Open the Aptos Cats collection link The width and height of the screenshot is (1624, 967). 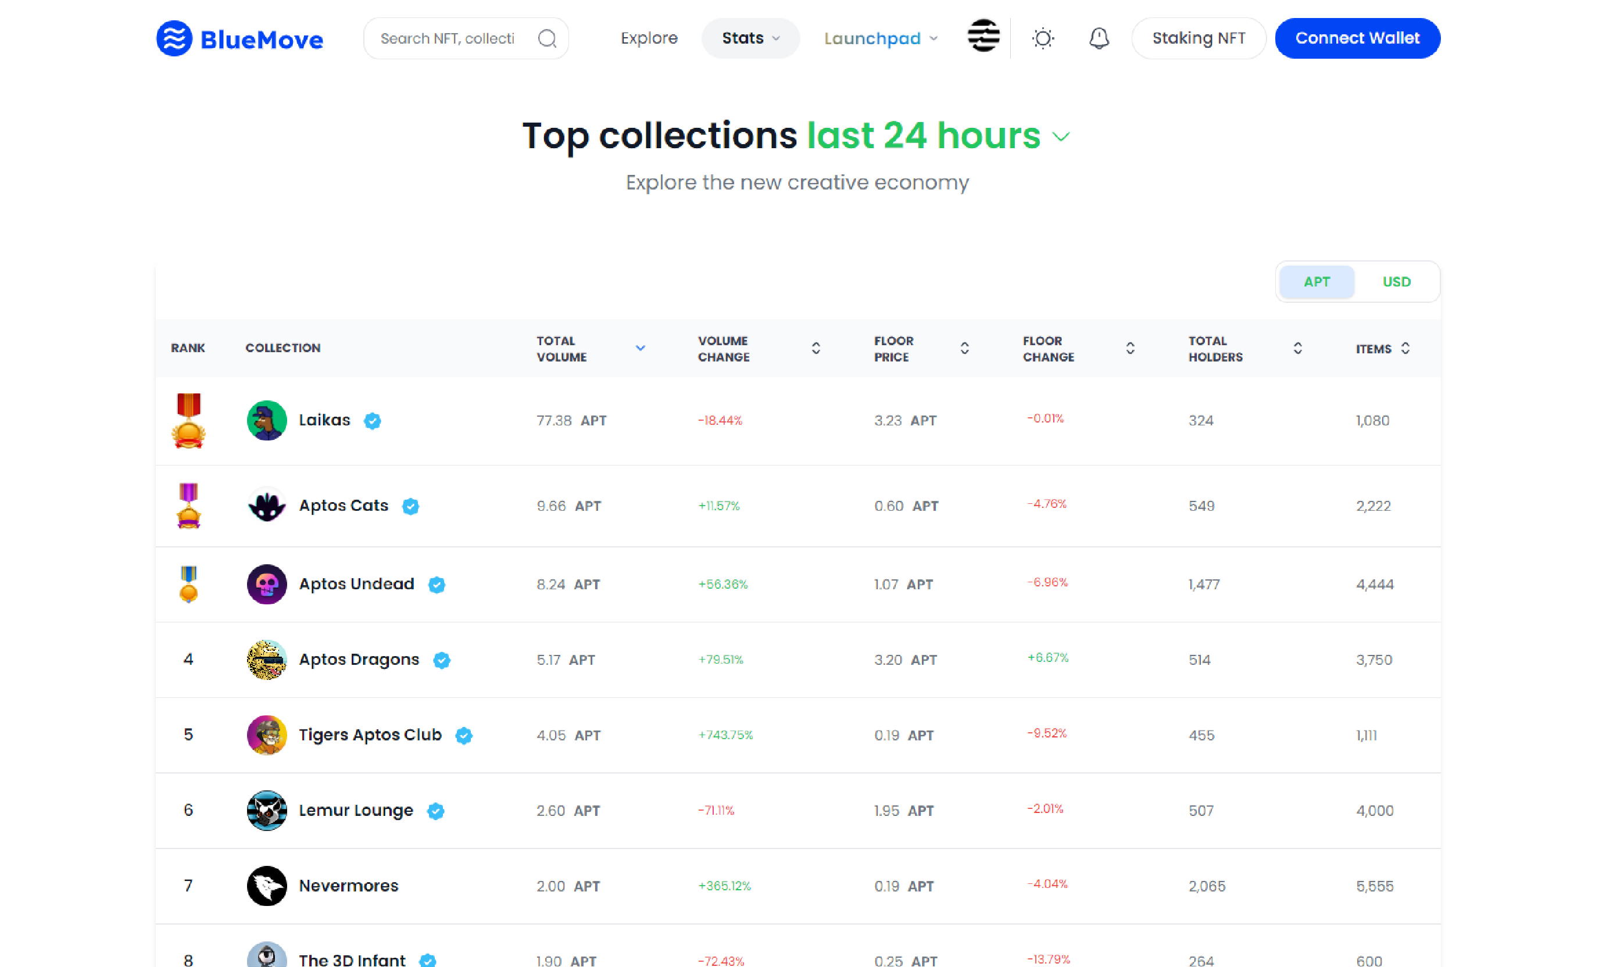[x=344, y=506]
